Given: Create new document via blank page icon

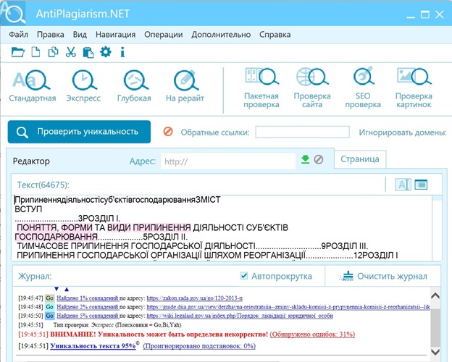Looking at the screenshot, I should 35,52.
